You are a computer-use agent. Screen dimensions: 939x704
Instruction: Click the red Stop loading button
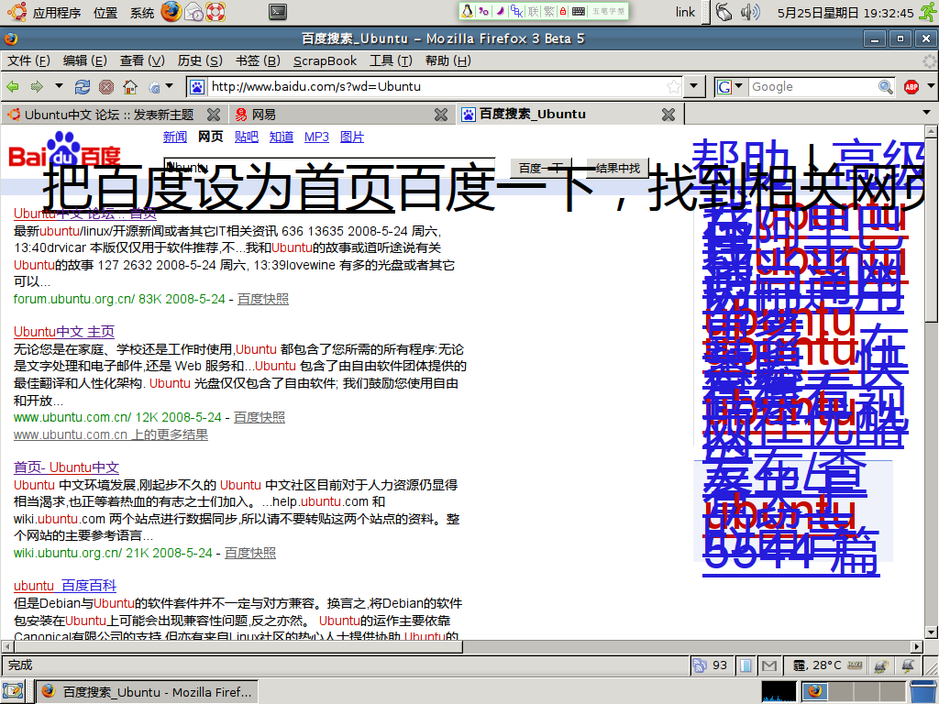point(106,87)
